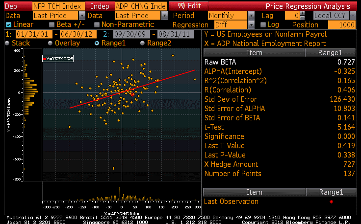Select the Overlay radio button
The width and height of the screenshot is (361, 224).
tap(50, 43)
